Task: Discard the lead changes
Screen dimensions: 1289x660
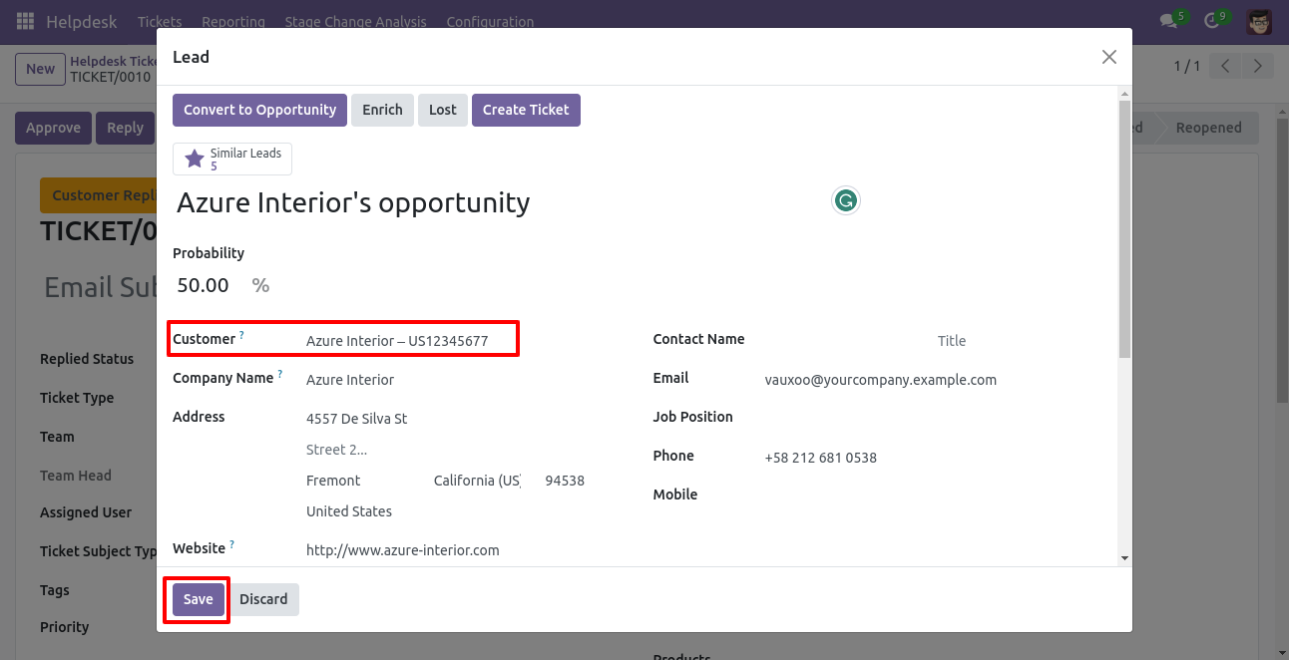Action: tap(263, 599)
